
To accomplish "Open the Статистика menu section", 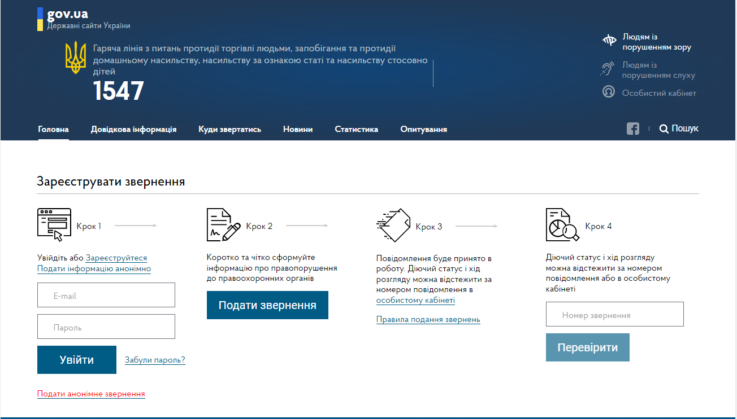I will (x=356, y=129).
